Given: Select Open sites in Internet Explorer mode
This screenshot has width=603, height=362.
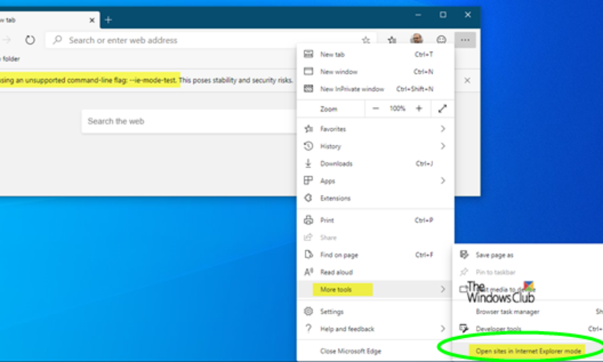Looking at the screenshot, I should [528, 351].
